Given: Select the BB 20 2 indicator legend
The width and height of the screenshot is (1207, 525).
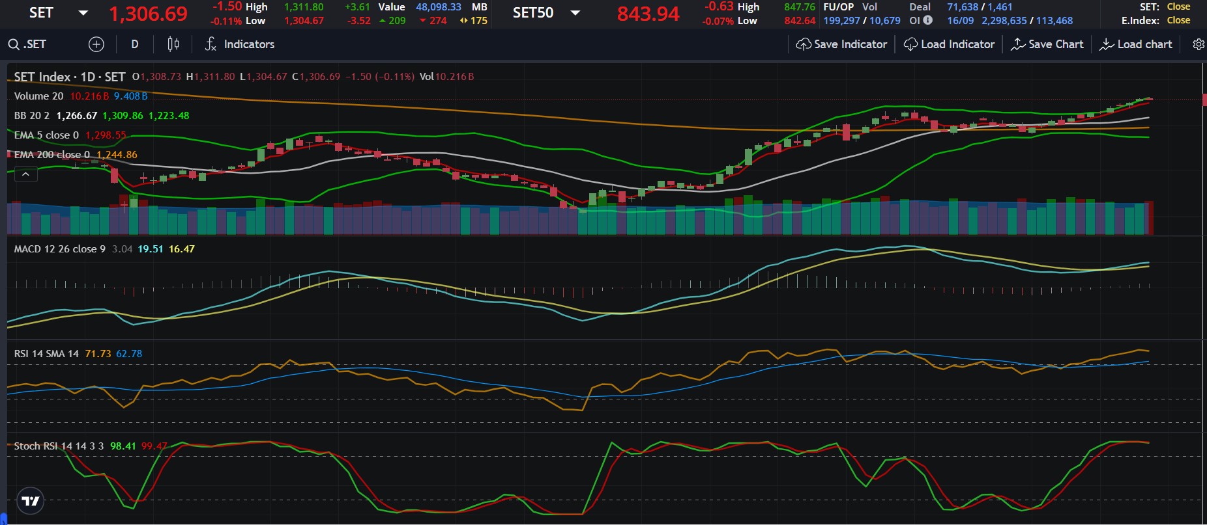Looking at the screenshot, I should coord(32,116).
